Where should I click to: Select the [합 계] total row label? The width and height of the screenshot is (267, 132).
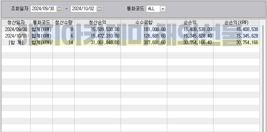[x=16, y=42]
